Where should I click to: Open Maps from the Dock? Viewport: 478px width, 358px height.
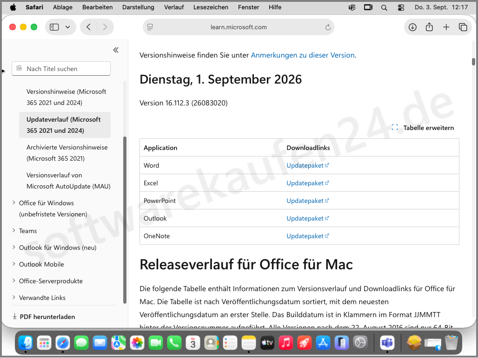pos(119,343)
